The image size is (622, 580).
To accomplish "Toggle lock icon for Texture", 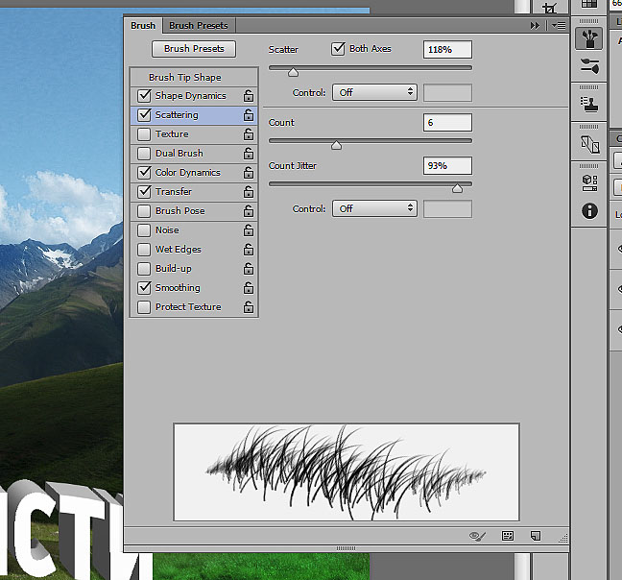I will pos(249,134).
